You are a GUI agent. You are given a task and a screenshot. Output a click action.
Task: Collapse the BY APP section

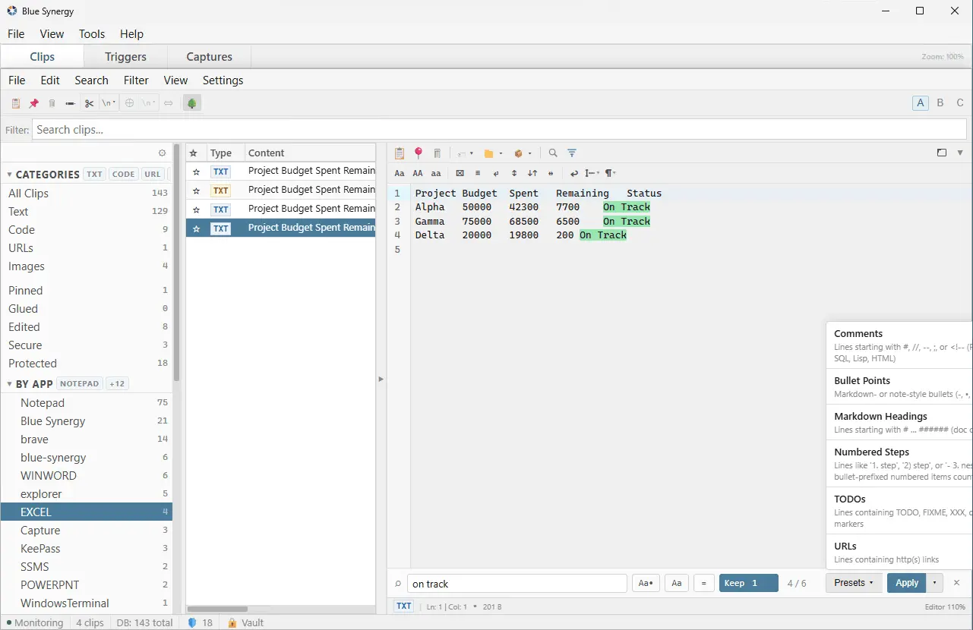click(x=9, y=384)
